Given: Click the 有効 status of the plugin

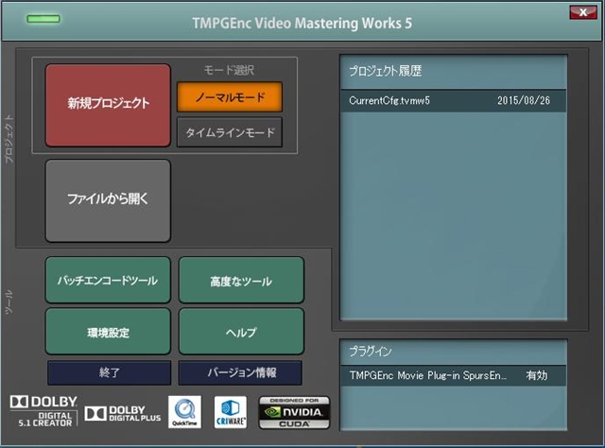Looking at the screenshot, I should point(537,375).
